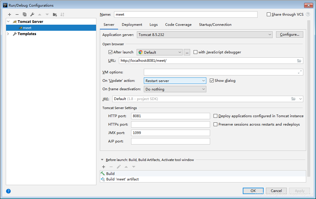Click the browse button next to Default browser
The width and height of the screenshot is (316, 199).
pyautogui.click(x=187, y=52)
